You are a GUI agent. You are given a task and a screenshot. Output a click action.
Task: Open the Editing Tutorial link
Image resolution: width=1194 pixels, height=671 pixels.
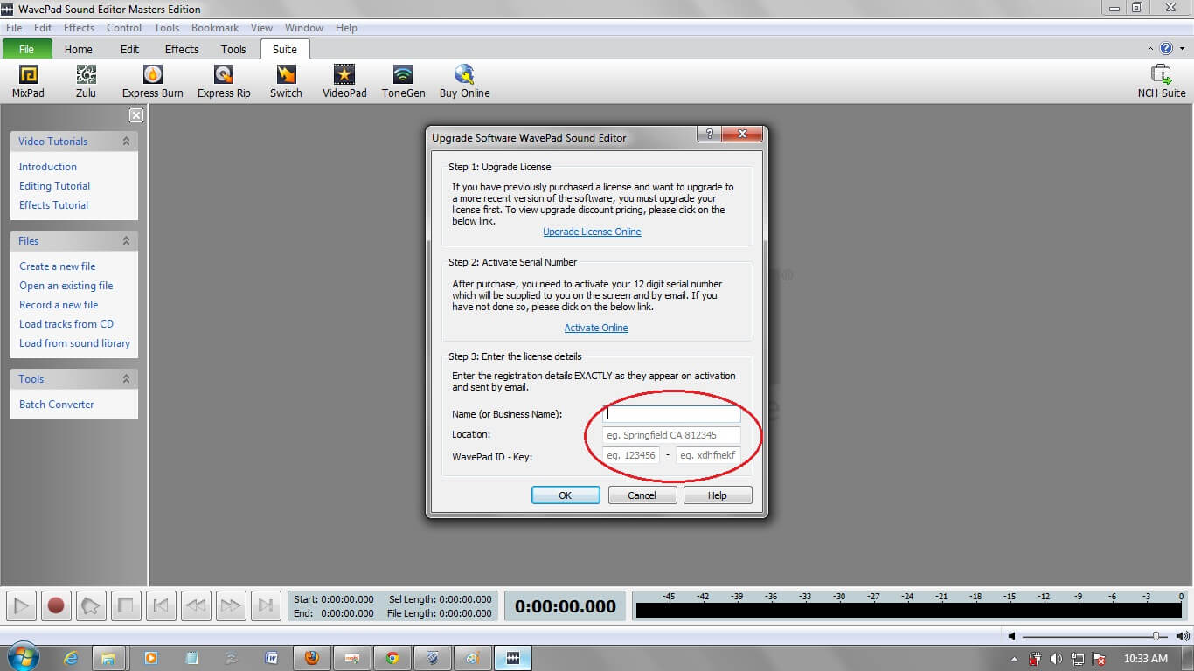pos(54,186)
